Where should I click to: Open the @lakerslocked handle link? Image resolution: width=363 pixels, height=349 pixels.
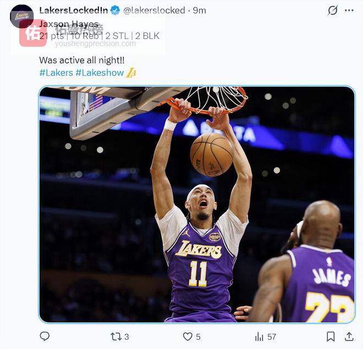154,10
